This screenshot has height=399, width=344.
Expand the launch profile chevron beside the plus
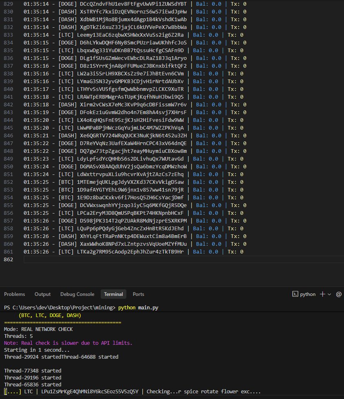point(329,294)
